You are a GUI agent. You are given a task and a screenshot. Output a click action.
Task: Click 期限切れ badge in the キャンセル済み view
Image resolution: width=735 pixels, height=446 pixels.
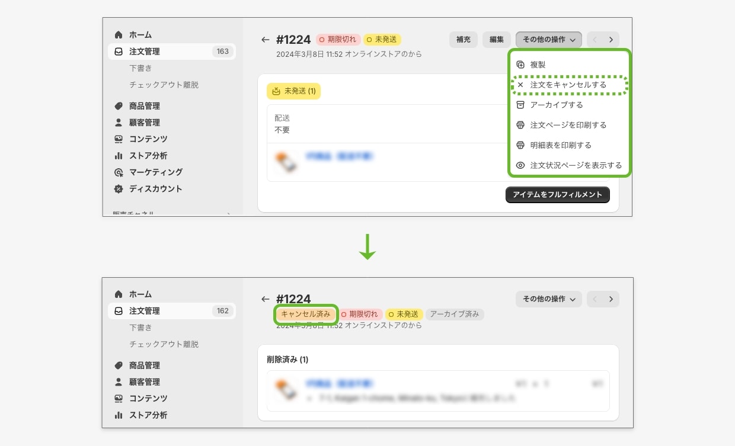click(x=361, y=315)
